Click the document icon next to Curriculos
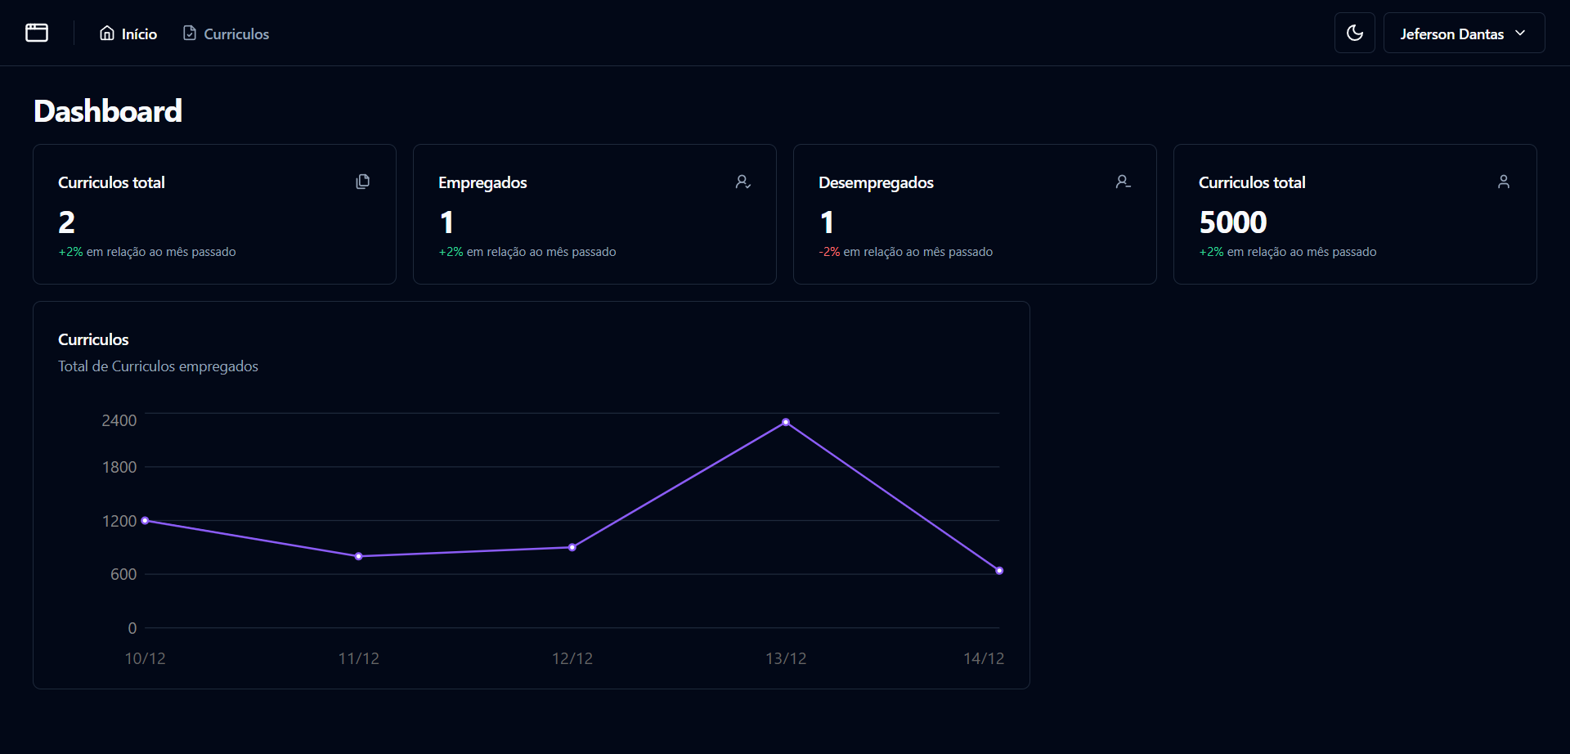Image resolution: width=1570 pixels, height=754 pixels. [190, 33]
